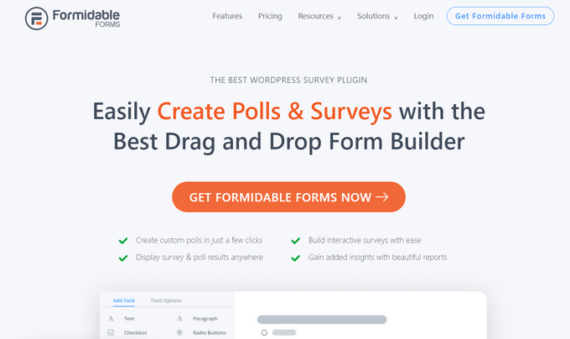Switch to the Field Options tab
Screen dimensions: 570x339
tap(166, 300)
